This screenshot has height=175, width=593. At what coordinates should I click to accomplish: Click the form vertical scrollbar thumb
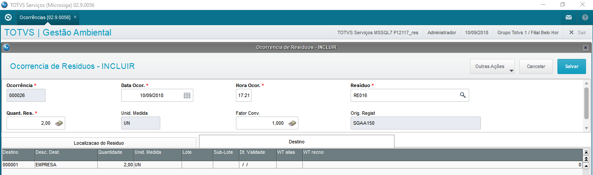(x=586, y=102)
